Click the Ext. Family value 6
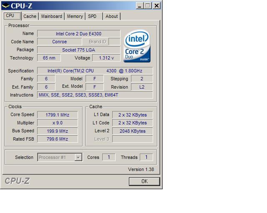The height and width of the screenshot is (213, 267). coord(46,87)
